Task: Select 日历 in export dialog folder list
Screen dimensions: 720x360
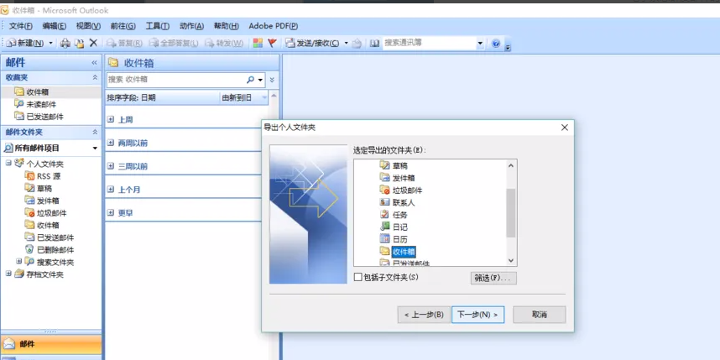Action: click(394, 239)
